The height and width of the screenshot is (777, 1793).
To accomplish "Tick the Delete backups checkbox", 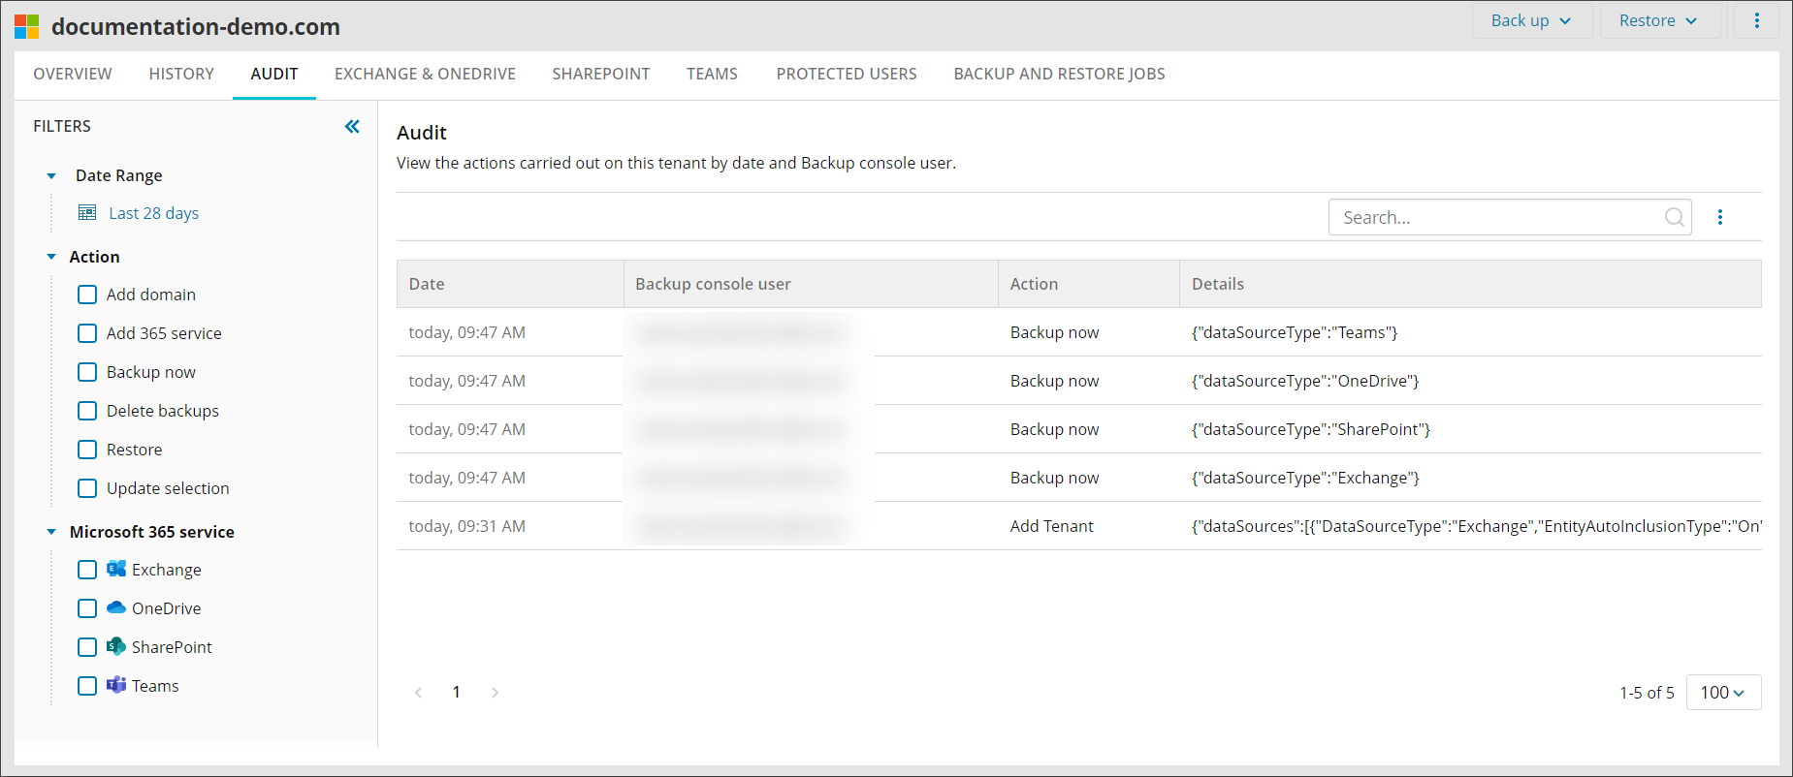I will (87, 411).
